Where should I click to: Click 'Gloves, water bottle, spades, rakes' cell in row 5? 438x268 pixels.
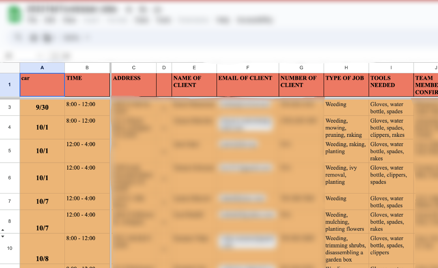tap(391, 151)
